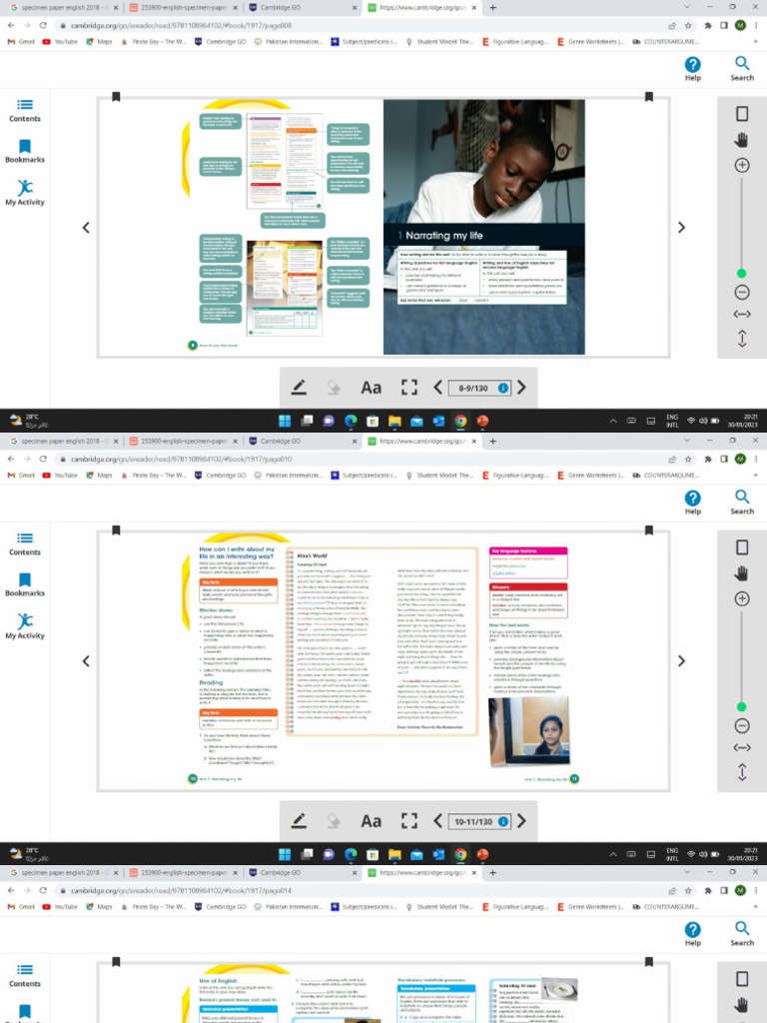This screenshot has width=767, height=1023.
Task: Toggle the pan hand tool beside Narrating my life spread
Action: (742, 140)
